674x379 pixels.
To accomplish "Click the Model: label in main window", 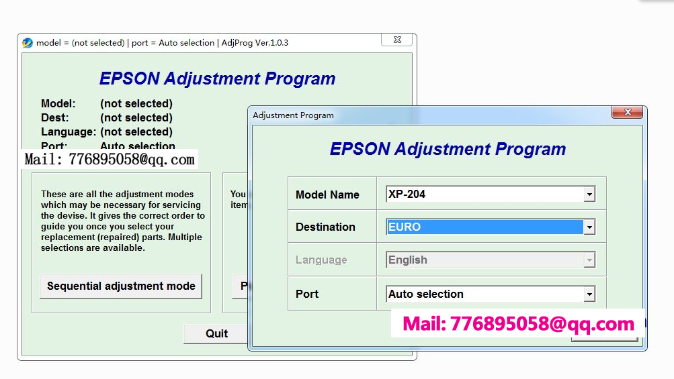I will [58, 103].
